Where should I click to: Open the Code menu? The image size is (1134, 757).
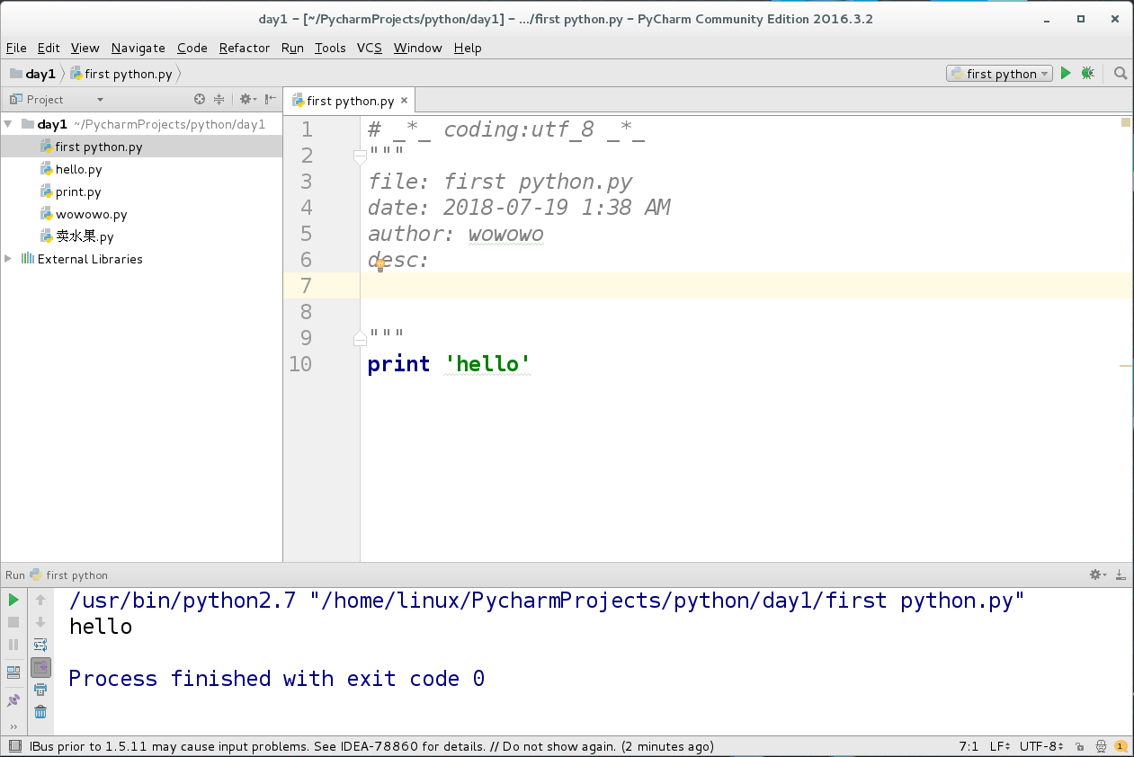192,48
